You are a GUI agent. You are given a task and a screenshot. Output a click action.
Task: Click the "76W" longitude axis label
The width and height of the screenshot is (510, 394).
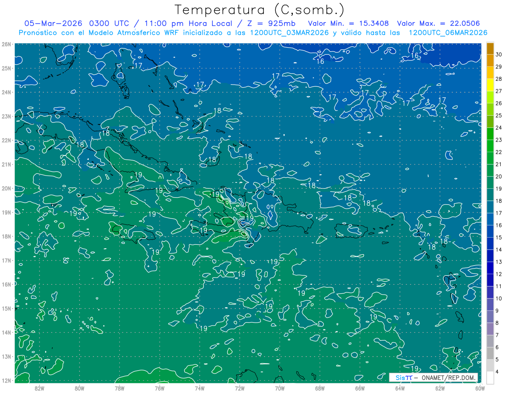point(159,388)
